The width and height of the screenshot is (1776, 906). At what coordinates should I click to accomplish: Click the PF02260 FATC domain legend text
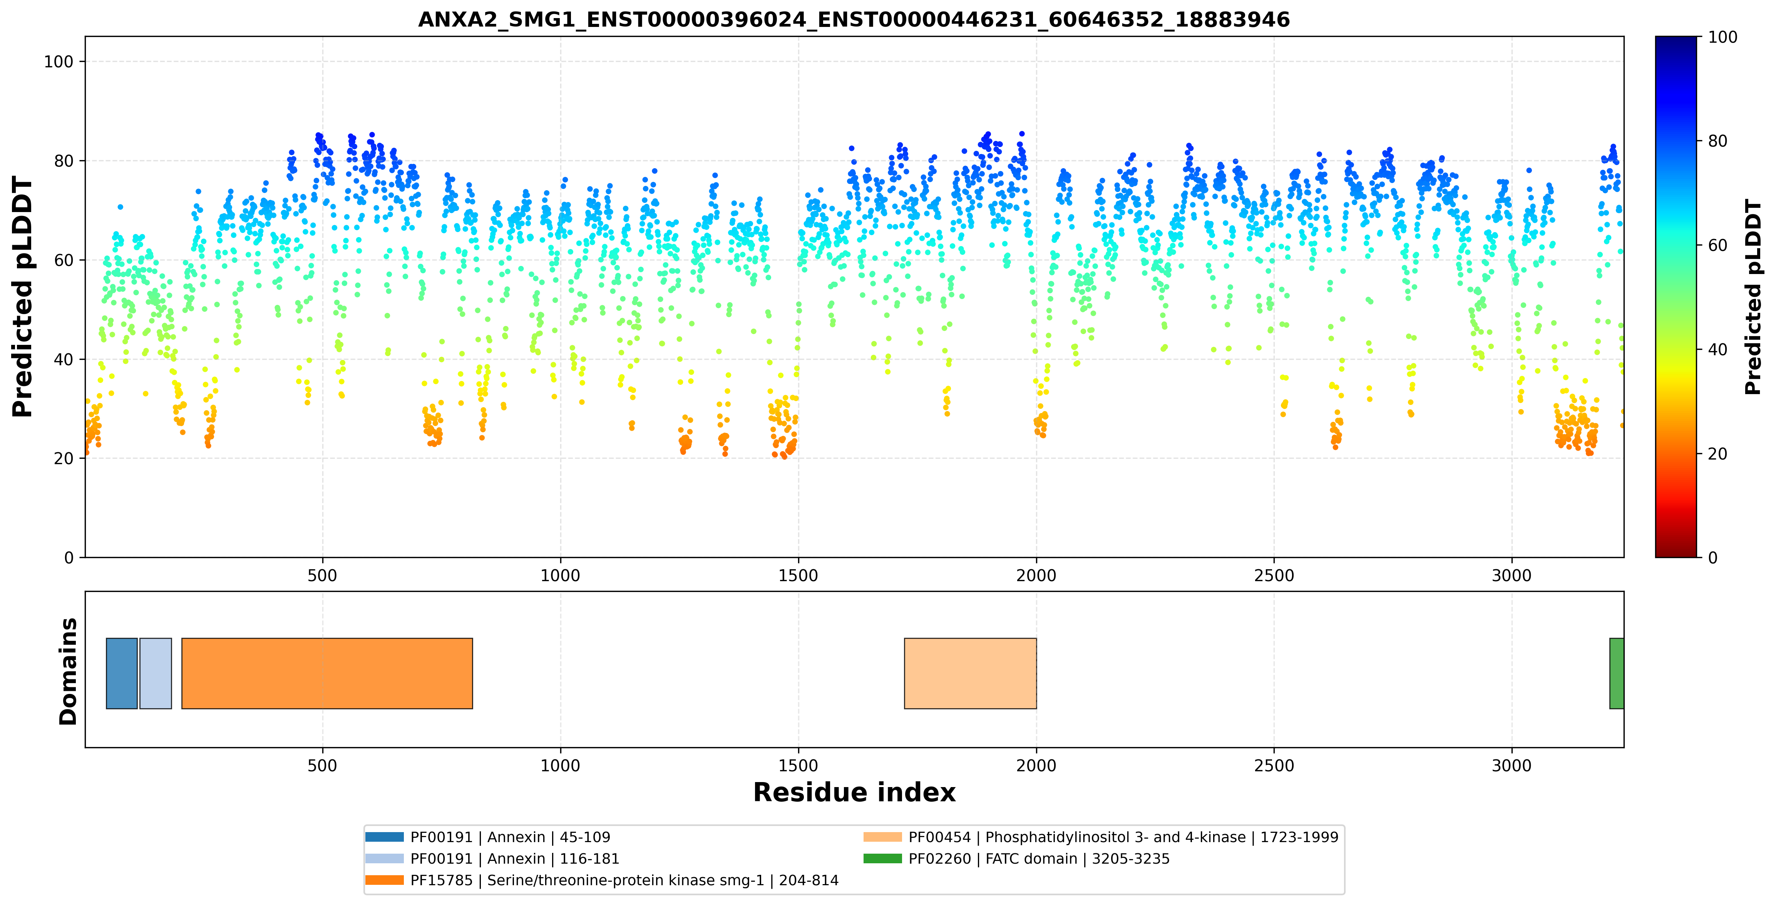(x=1039, y=858)
